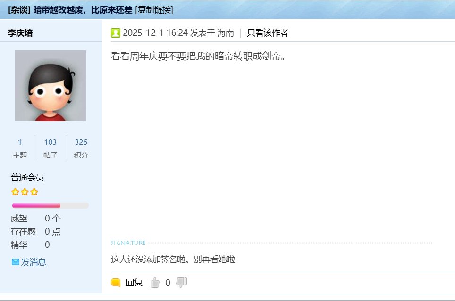Click the envelope icon next to 发消息

click(16, 262)
